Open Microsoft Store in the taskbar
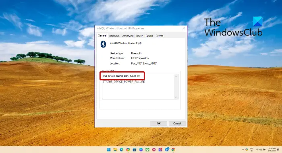Screen dimensions: 282x153 (135, 150)
